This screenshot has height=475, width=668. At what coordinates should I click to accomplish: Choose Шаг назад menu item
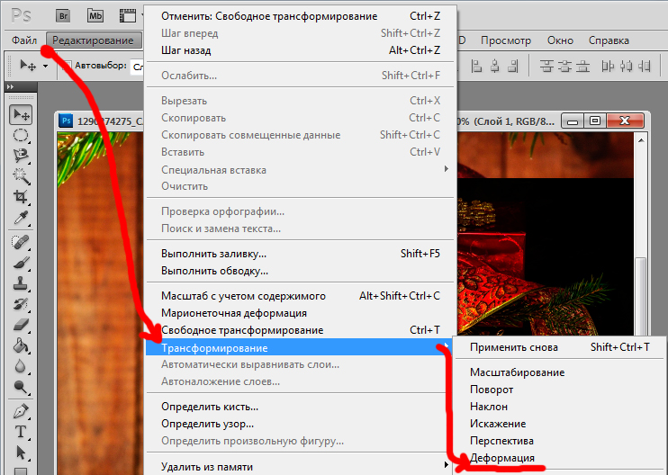pyautogui.click(x=301, y=50)
